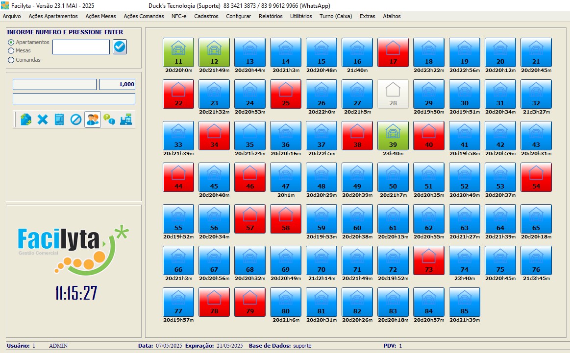Screen dimensions: 570x353
Task: Select the two people customers icon
Action: [x=93, y=119]
